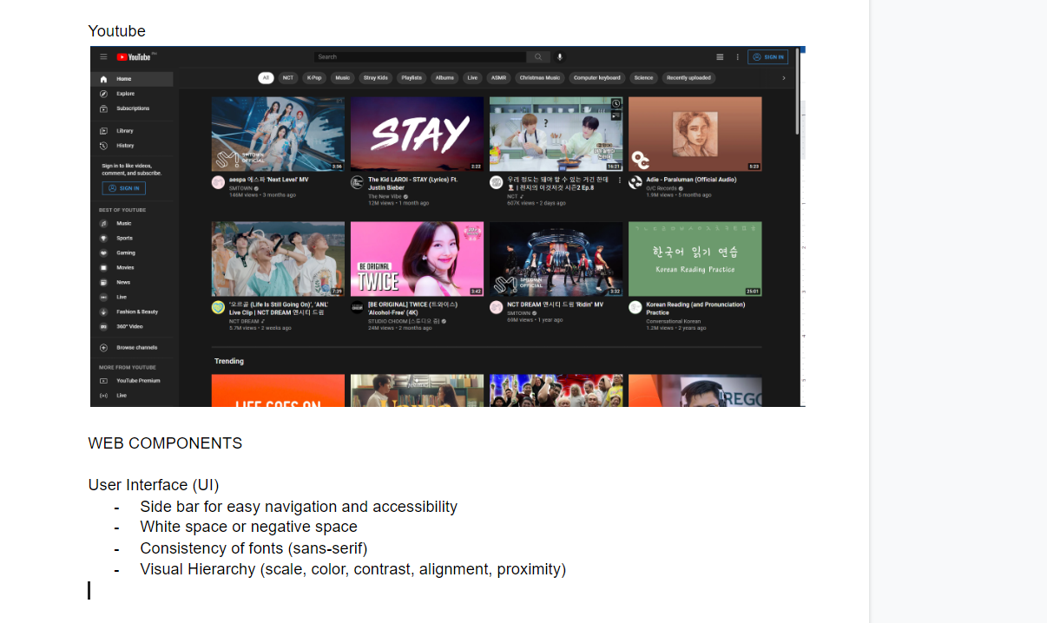
Task: Select the Christmas Music chip
Action: coord(539,78)
